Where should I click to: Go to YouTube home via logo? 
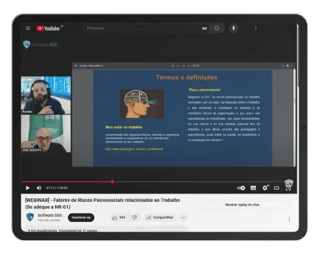click(x=48, y=28)
